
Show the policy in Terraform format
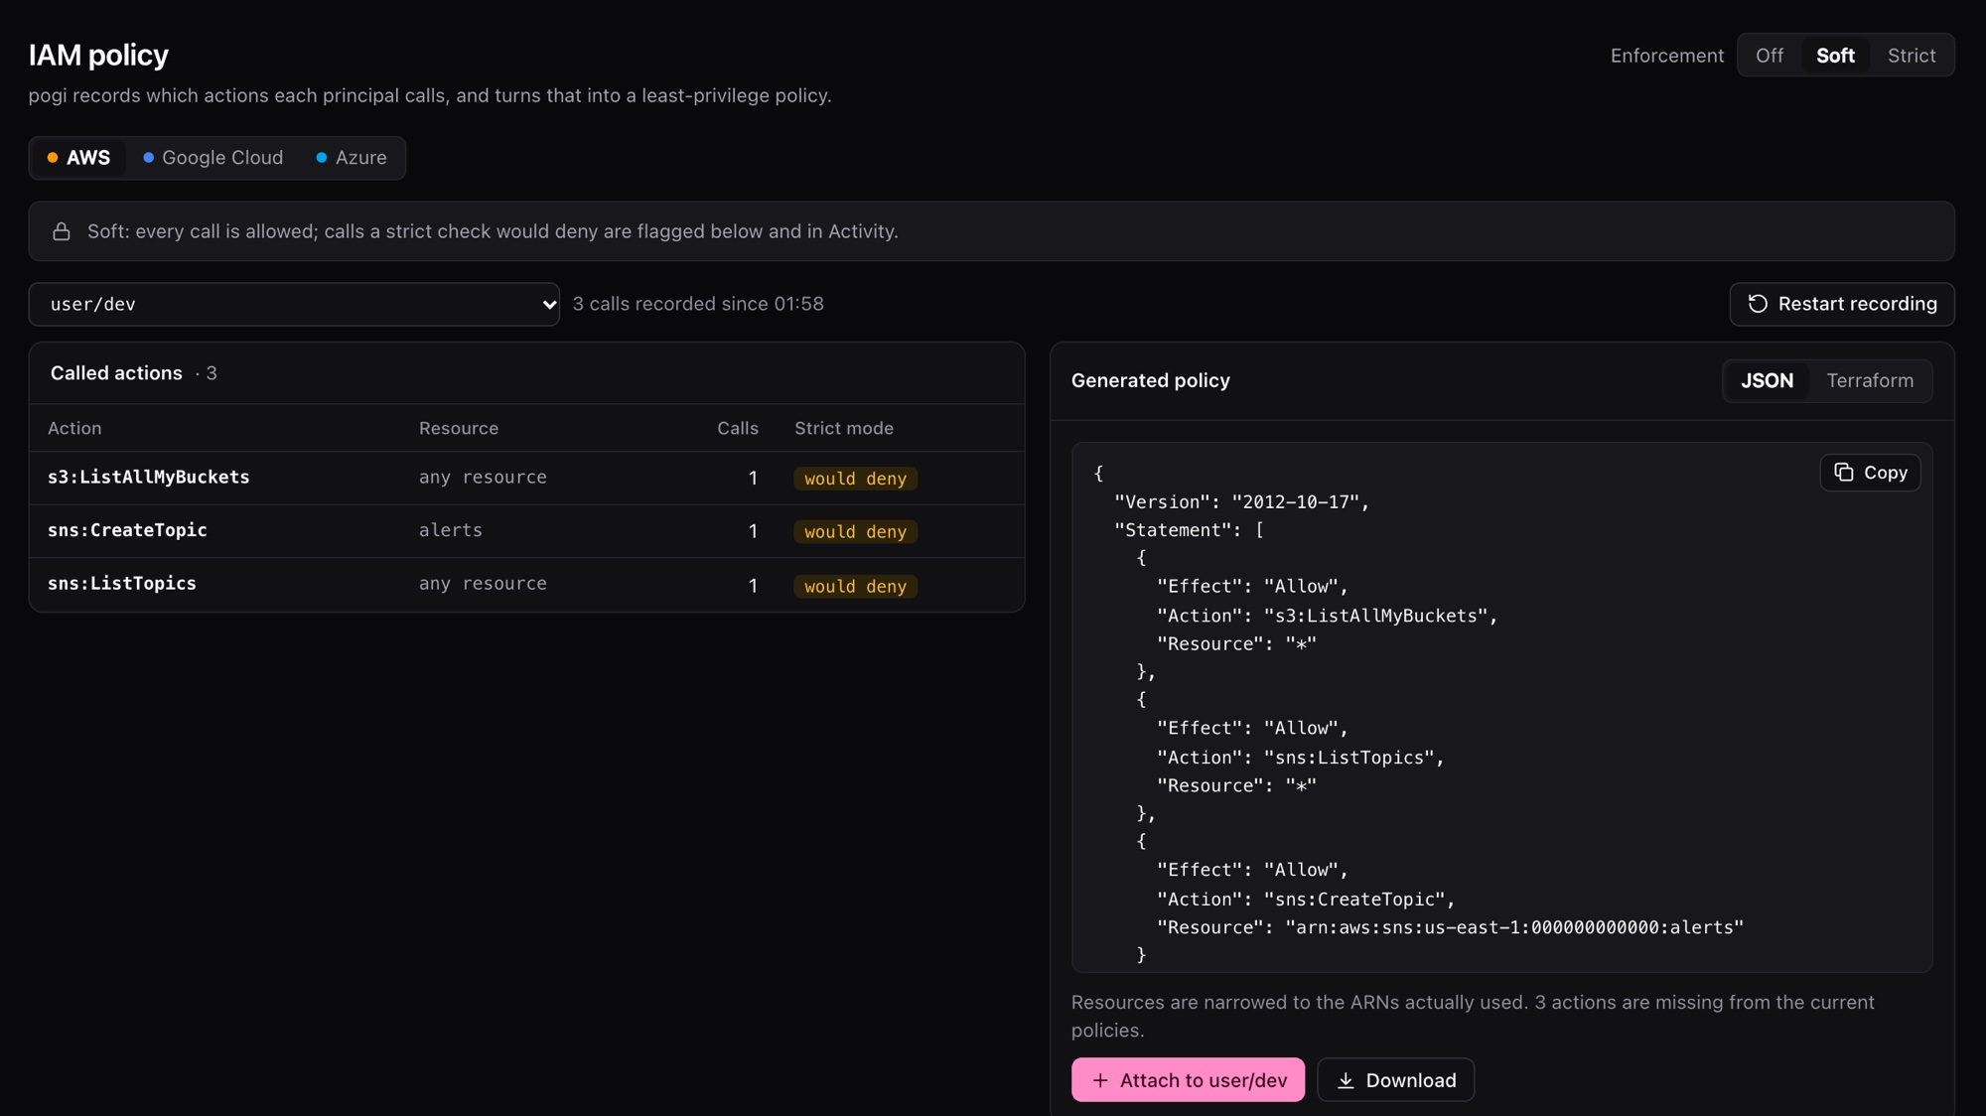tap(1870, 381)
